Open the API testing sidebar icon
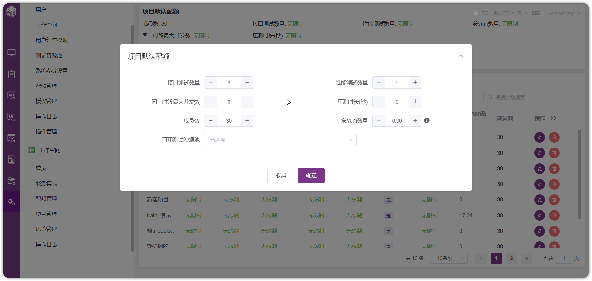The height and width of the screenshot is (281, 592). 11,96
